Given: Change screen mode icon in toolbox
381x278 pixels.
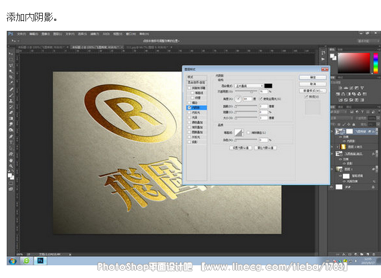Looking at the screenshot, I should (x=11, y=189).
